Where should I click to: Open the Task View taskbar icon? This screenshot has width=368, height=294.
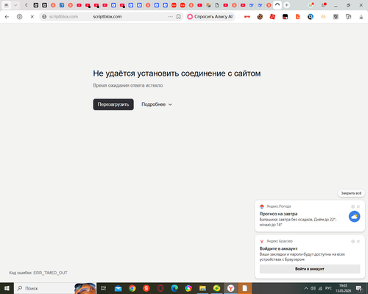coord(104,288)
